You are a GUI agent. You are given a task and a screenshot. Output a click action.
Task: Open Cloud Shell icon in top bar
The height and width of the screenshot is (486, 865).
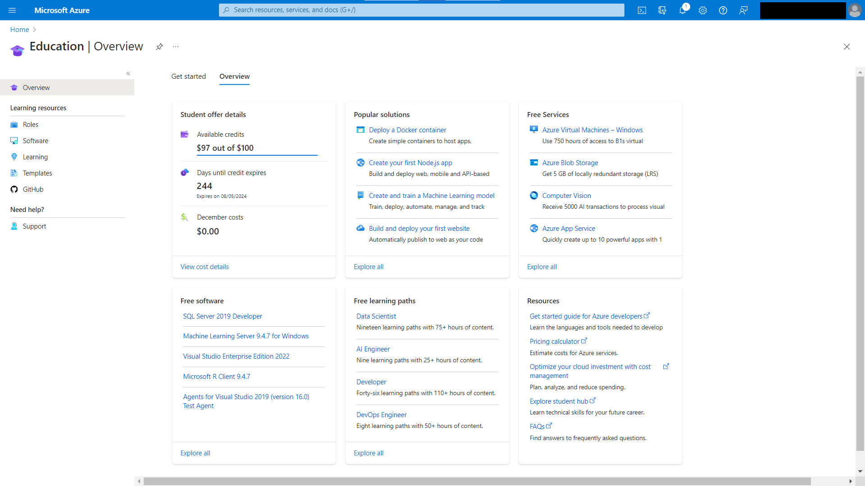click(642, 10)
